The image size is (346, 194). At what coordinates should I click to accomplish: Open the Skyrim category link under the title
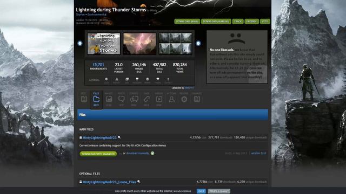pos(81,15)
